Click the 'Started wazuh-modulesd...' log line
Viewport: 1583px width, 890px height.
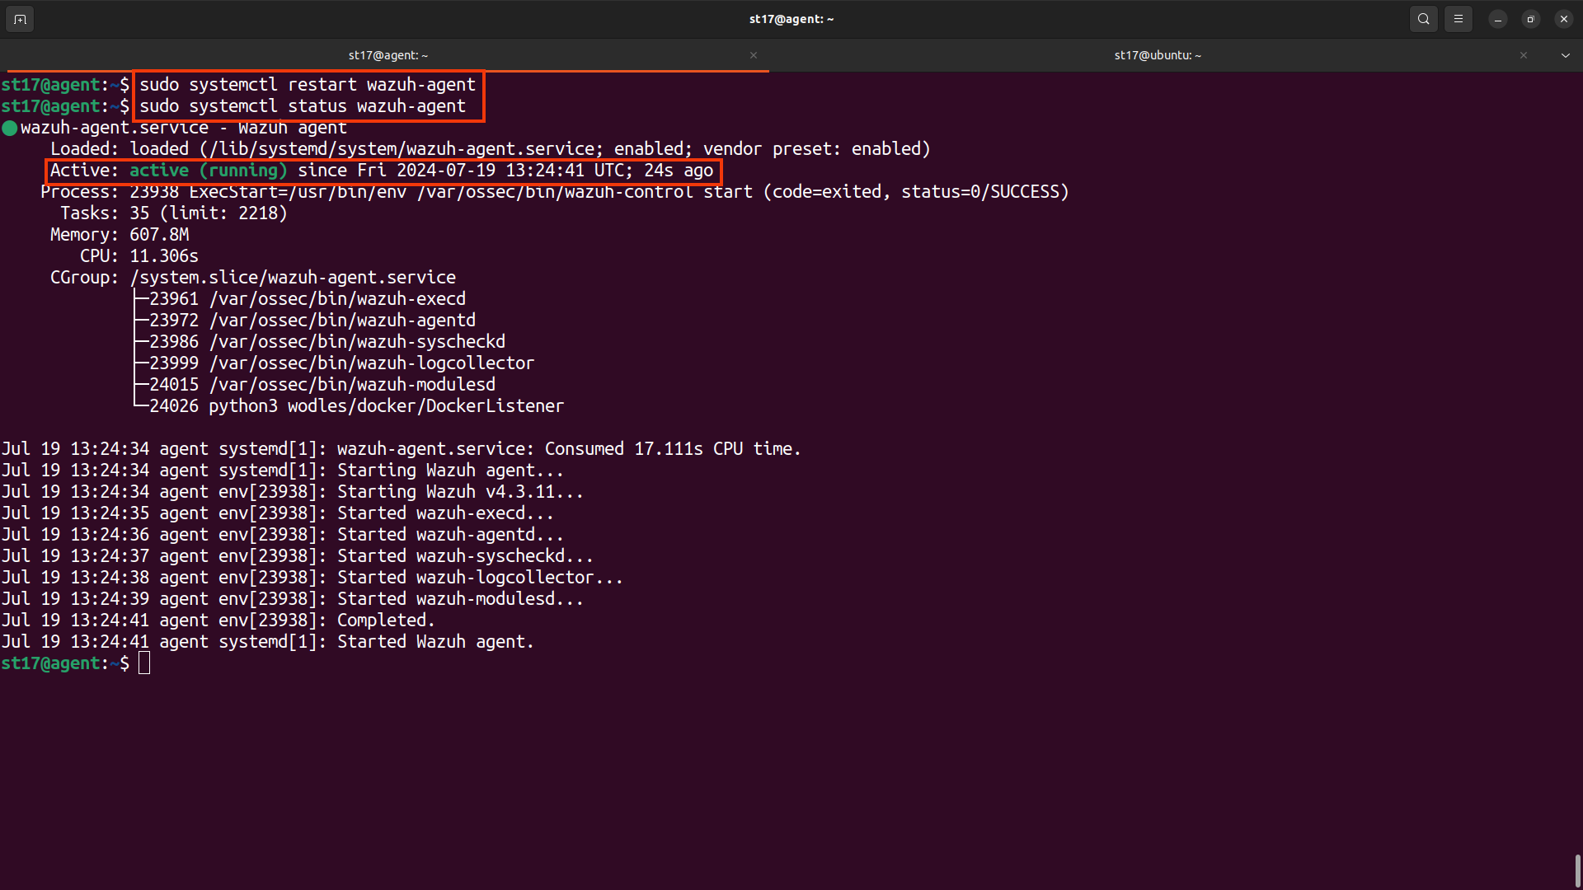(293, 599)
